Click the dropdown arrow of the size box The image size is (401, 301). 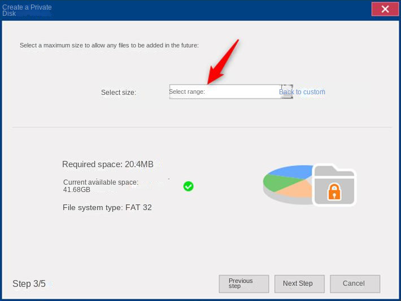(287, 91)
